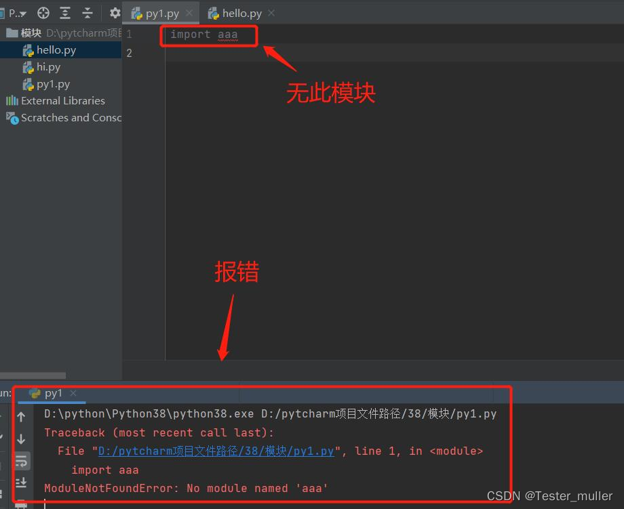Open the Project view mode dropdown
Image resolution: width=624 pixels, height=509 pixels.
pos(15,13)
